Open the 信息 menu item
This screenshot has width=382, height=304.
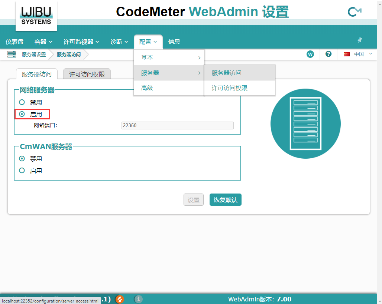174,42
